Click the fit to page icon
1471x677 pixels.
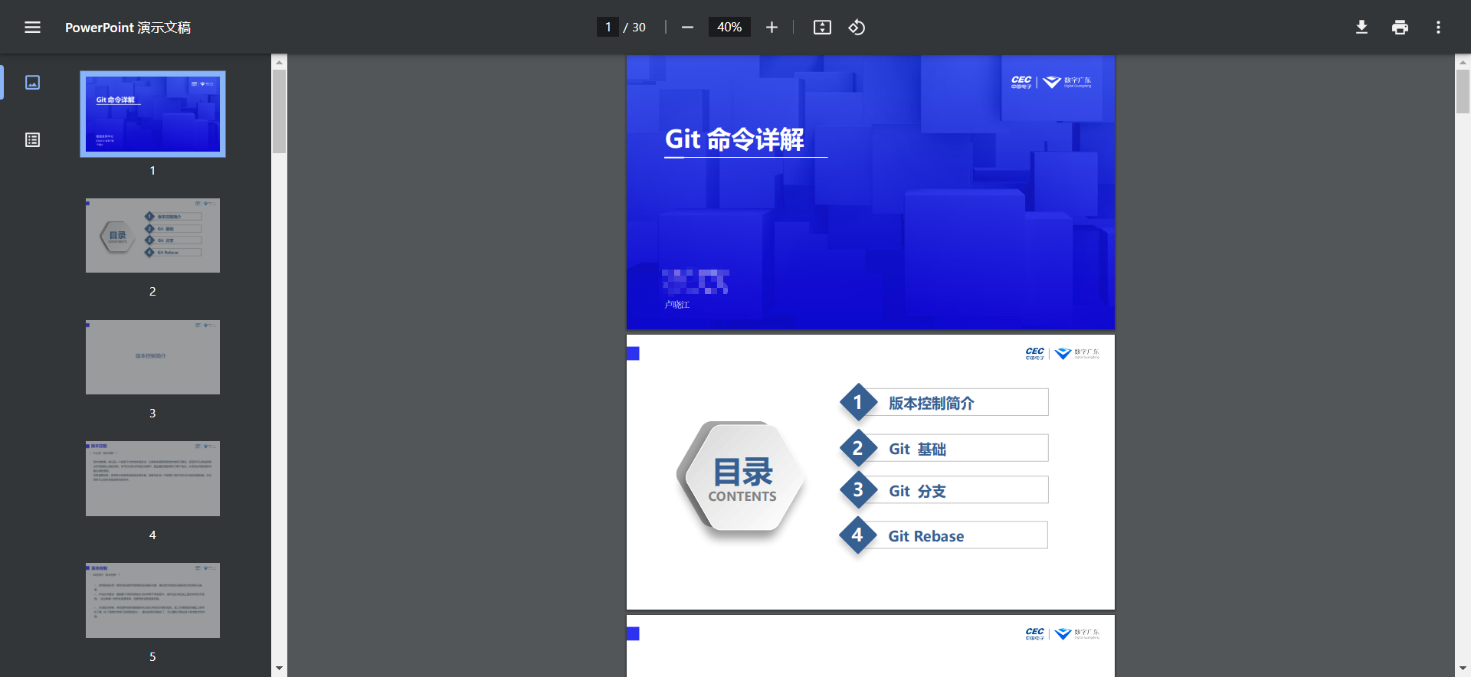pyautogui.click(x=822, y=28)
